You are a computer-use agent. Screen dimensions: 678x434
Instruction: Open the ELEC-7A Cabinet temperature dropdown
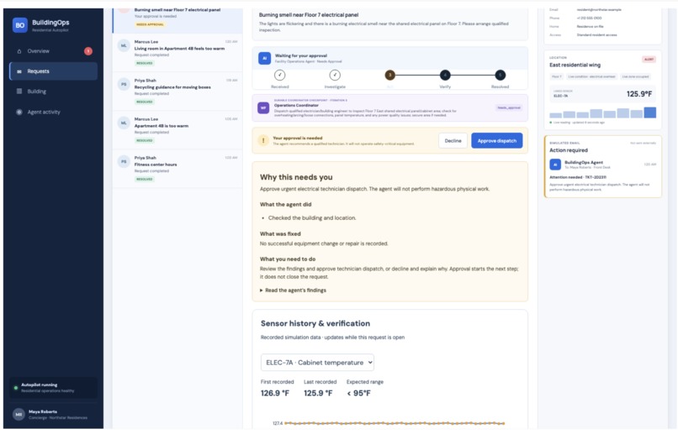(x=317, y=363)
